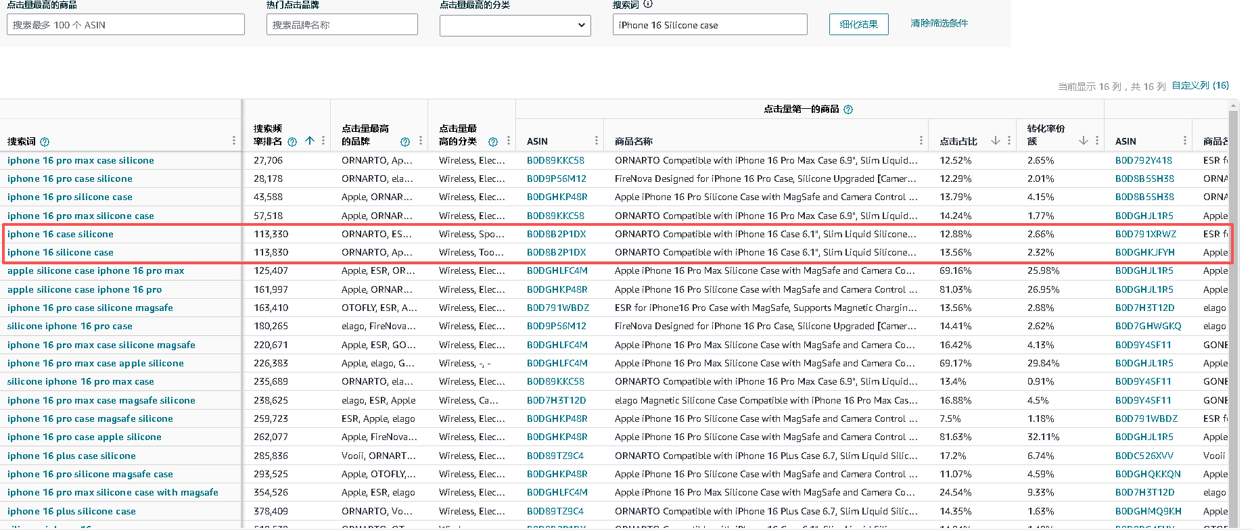1252x530 pixels.
Task: Click the 清除筛选条件 link
Action: pos(939,24)
